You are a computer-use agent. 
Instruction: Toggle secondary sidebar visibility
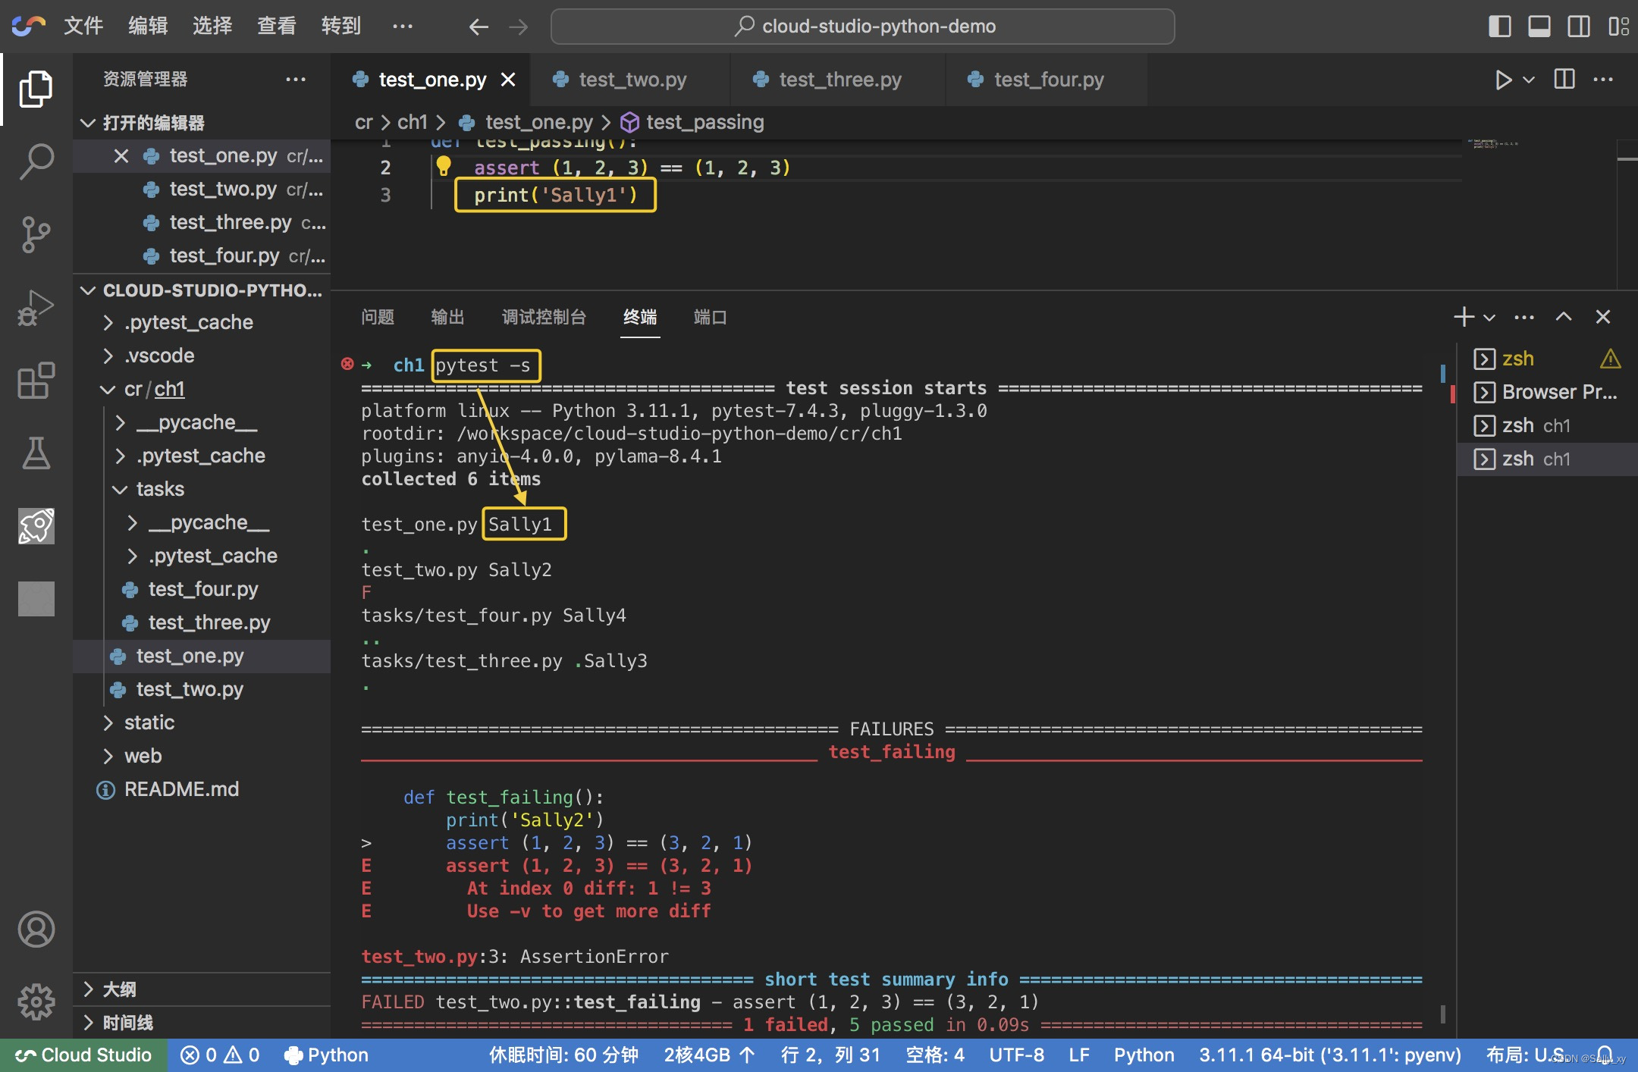[x=1579, y=27]
